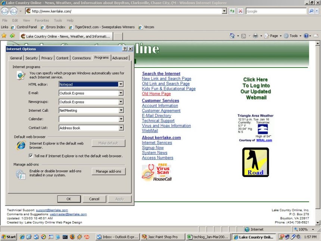Open the WRAL.com weather link
Screen dimensions: 321x241
coord(264,140)
